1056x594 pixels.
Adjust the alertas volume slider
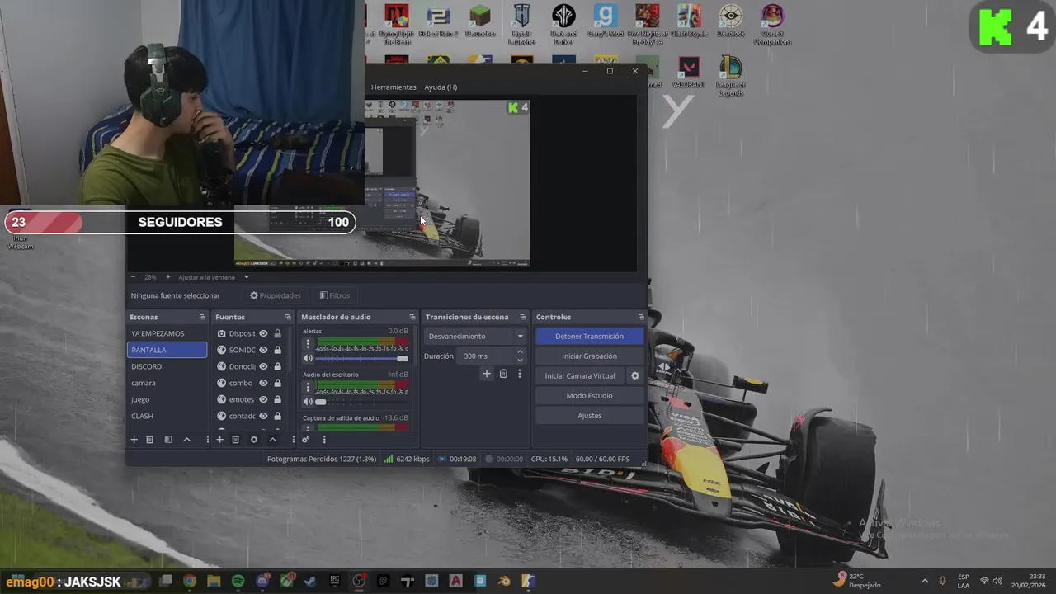(361, 358)
